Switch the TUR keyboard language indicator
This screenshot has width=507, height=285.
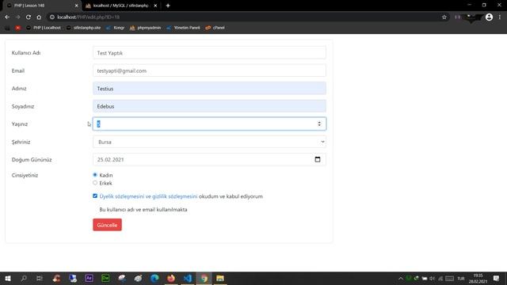461,279
